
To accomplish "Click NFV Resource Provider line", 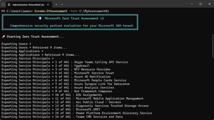I will coord(56,69).
